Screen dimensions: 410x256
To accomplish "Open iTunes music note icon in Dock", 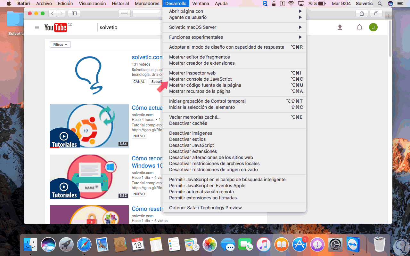I will pos(264,245).
